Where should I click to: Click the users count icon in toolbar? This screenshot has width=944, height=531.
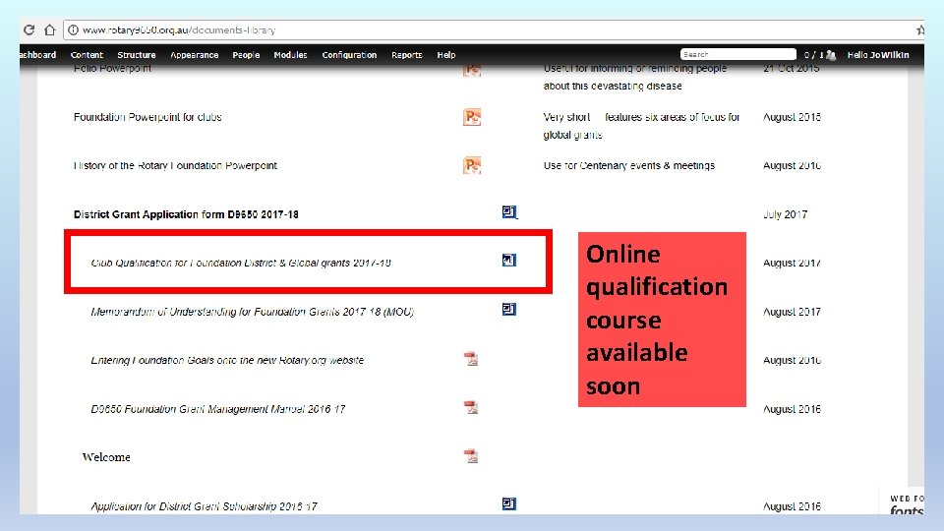tap(831, 55)
